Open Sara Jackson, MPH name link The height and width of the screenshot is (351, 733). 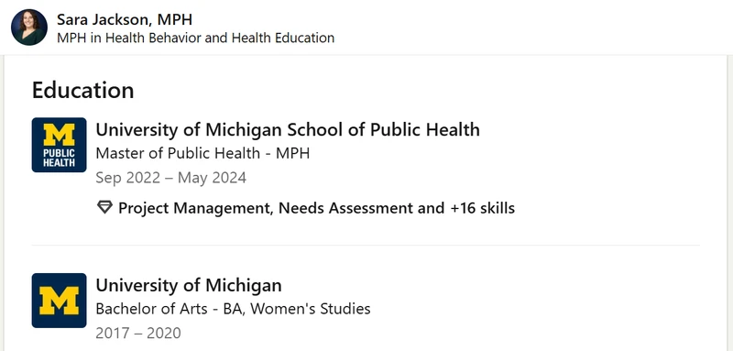[x=125, y=19]
